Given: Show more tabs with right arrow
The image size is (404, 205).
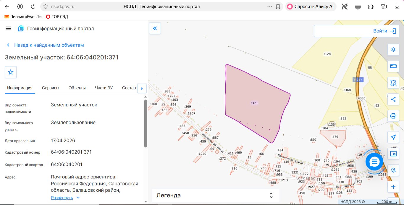Looking at the screenshot, I should pos(142,88).
